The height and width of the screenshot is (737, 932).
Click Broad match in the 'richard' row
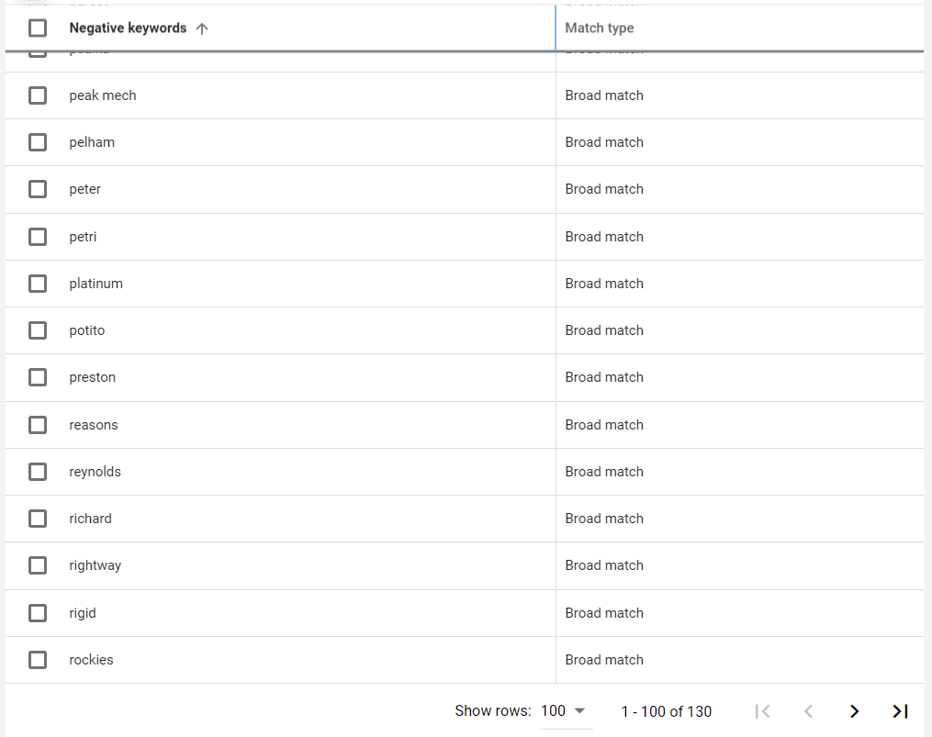[x=604, y=519]
